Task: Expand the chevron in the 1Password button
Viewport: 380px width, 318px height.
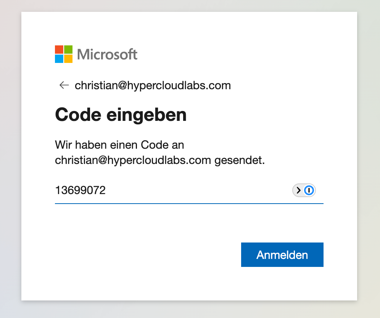Action: pyautogui.click(x=298, y=190)
